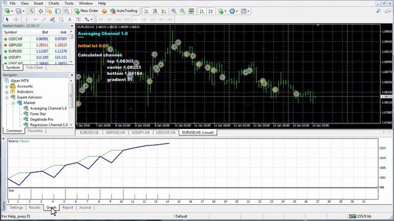This screenshot has width=394, height=221.
Task: Open the Profiles toolbar icon
Action: click(18, 11)
